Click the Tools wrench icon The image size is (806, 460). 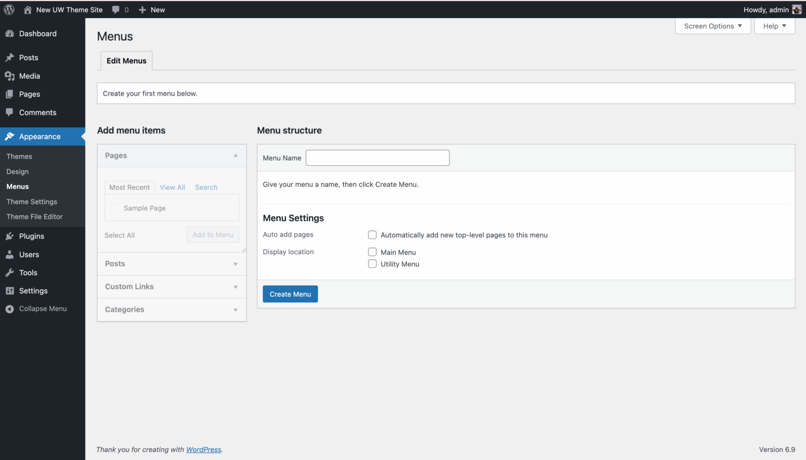(x=10, y=273)
